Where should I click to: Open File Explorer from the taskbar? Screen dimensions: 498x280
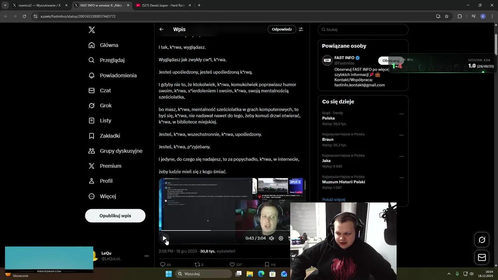point(250,274)
